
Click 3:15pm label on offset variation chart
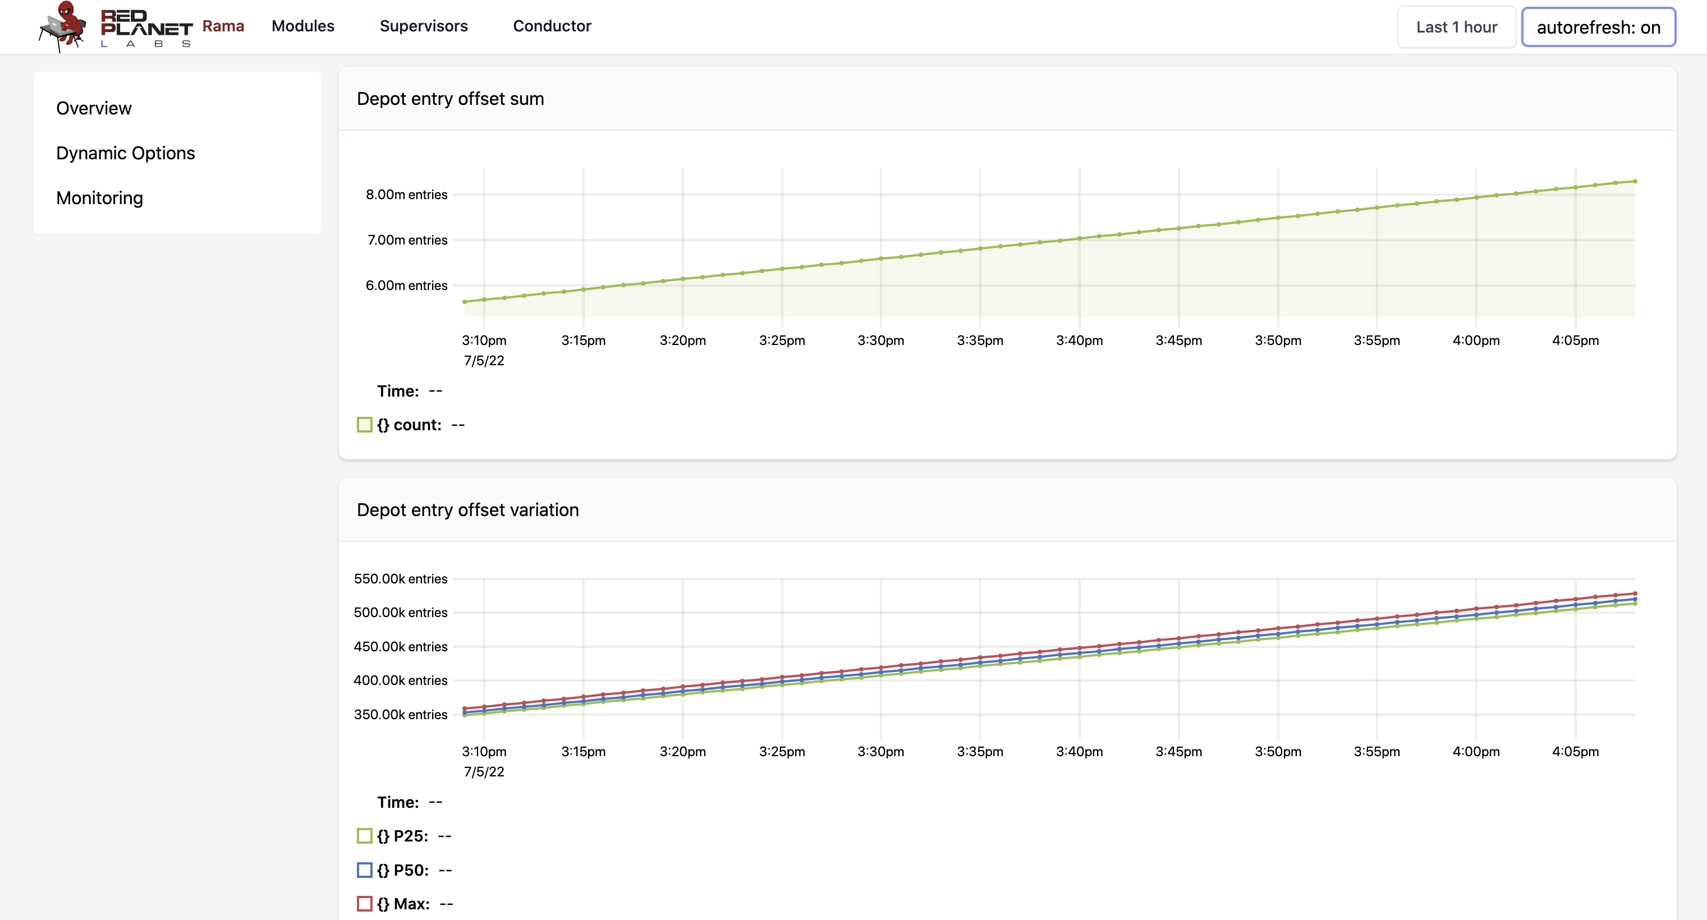pos(583,752)
